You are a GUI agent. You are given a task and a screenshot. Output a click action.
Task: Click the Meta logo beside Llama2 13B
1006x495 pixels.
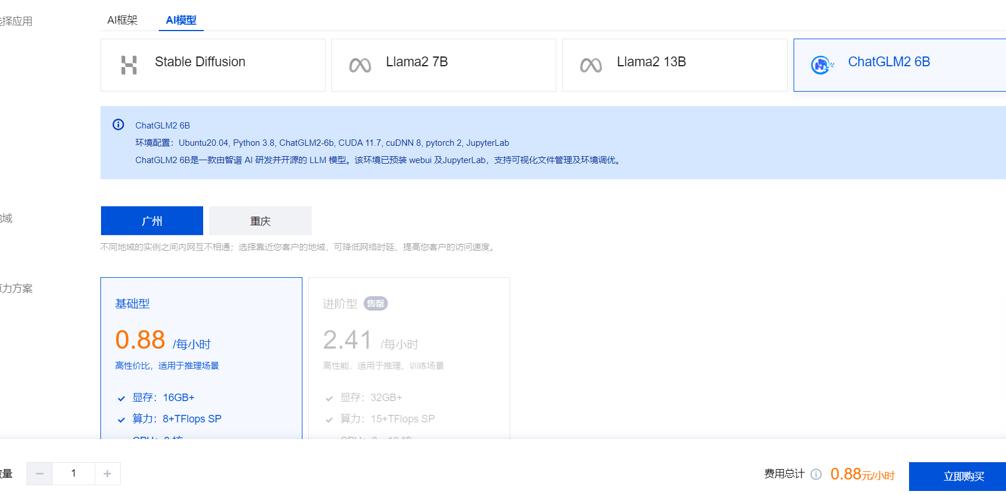tap(591, 65)
